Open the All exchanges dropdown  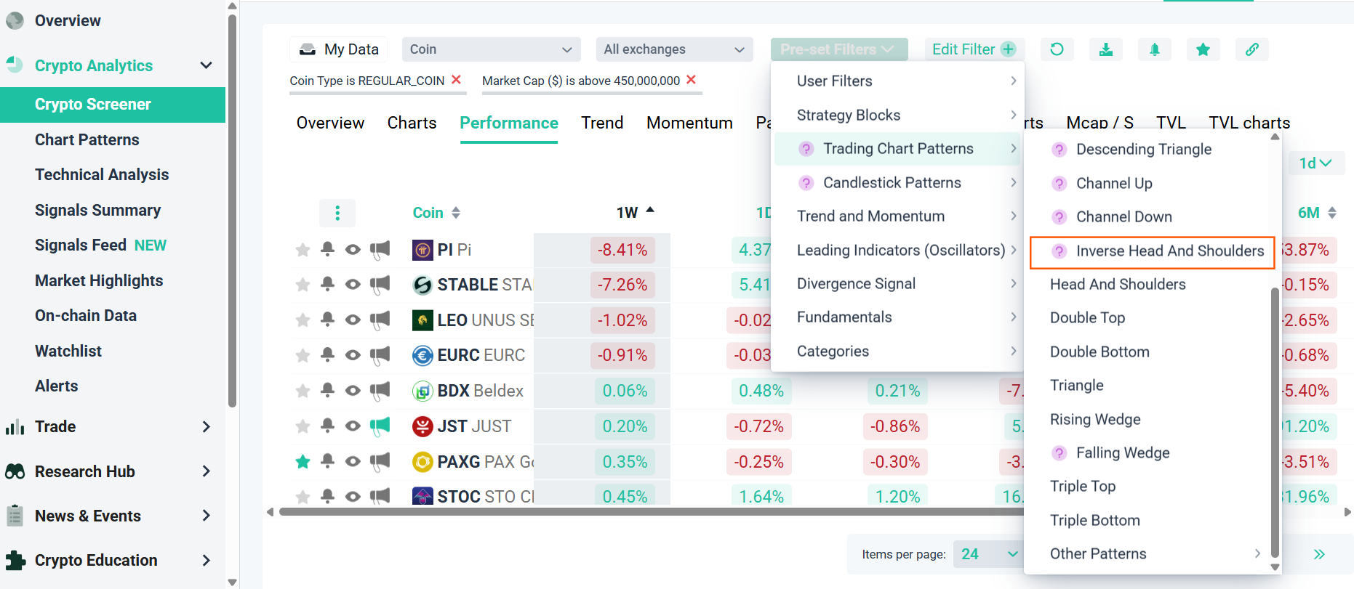click(x=674, y=49)
